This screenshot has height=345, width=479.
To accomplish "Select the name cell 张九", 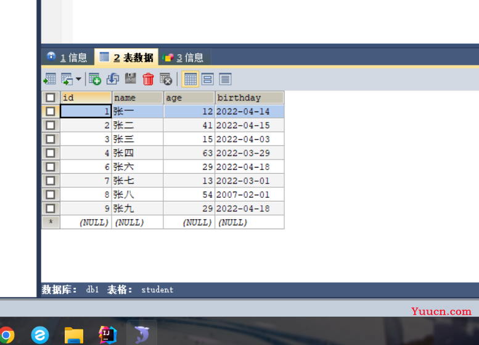I will pos(137,208).
